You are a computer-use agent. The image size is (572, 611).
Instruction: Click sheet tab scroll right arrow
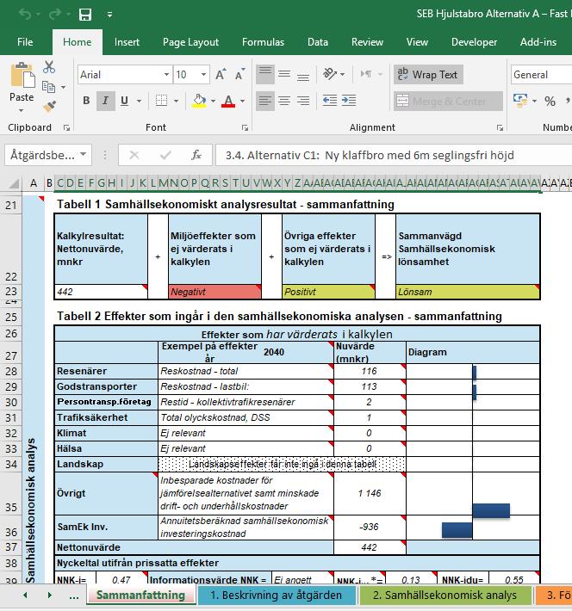pos(50,595)
